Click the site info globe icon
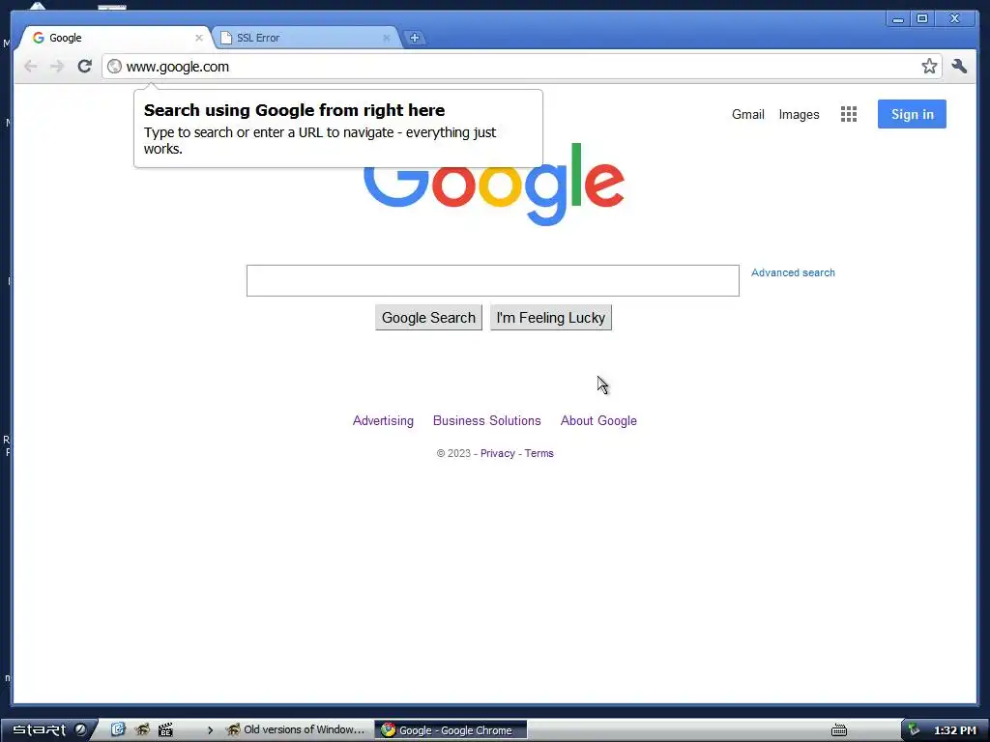This screenshot has height=742, width=990. (x=114, y=67)
